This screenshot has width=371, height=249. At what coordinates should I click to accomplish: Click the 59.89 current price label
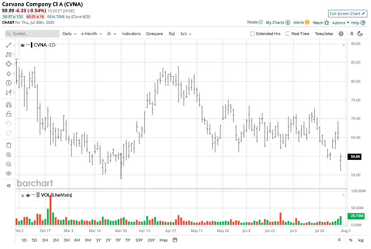click(x=354, y=156)
